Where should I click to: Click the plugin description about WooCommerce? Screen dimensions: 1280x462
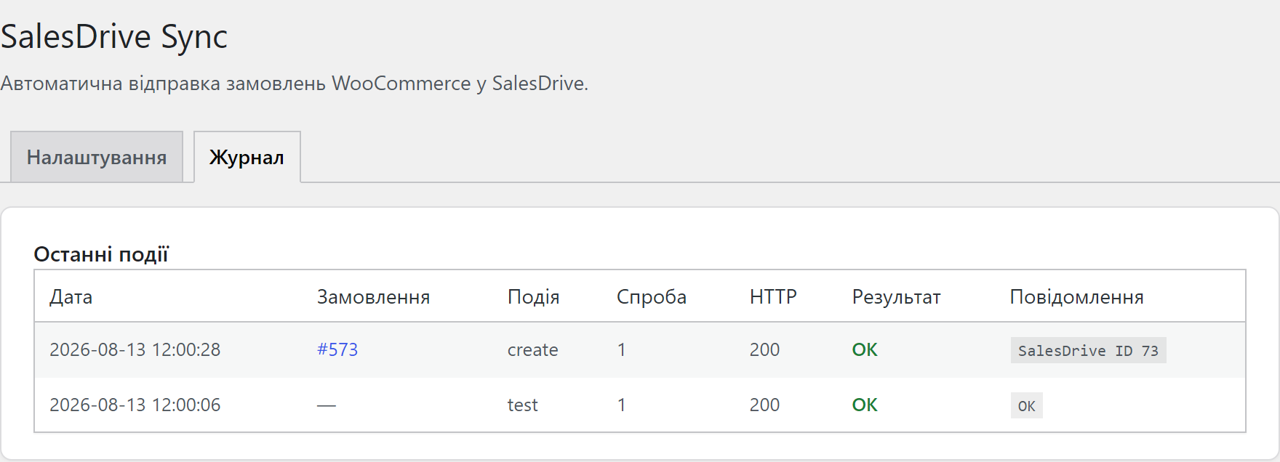tap(295, 84)
